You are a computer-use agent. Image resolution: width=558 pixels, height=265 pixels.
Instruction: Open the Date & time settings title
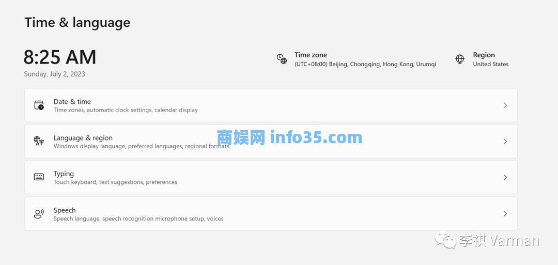[x=72, y=102]
